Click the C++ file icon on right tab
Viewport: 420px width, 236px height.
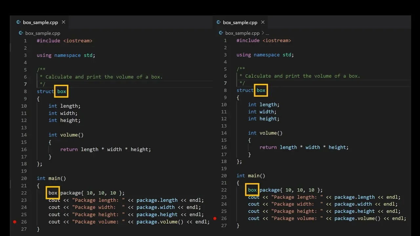(x=219, y=22)
